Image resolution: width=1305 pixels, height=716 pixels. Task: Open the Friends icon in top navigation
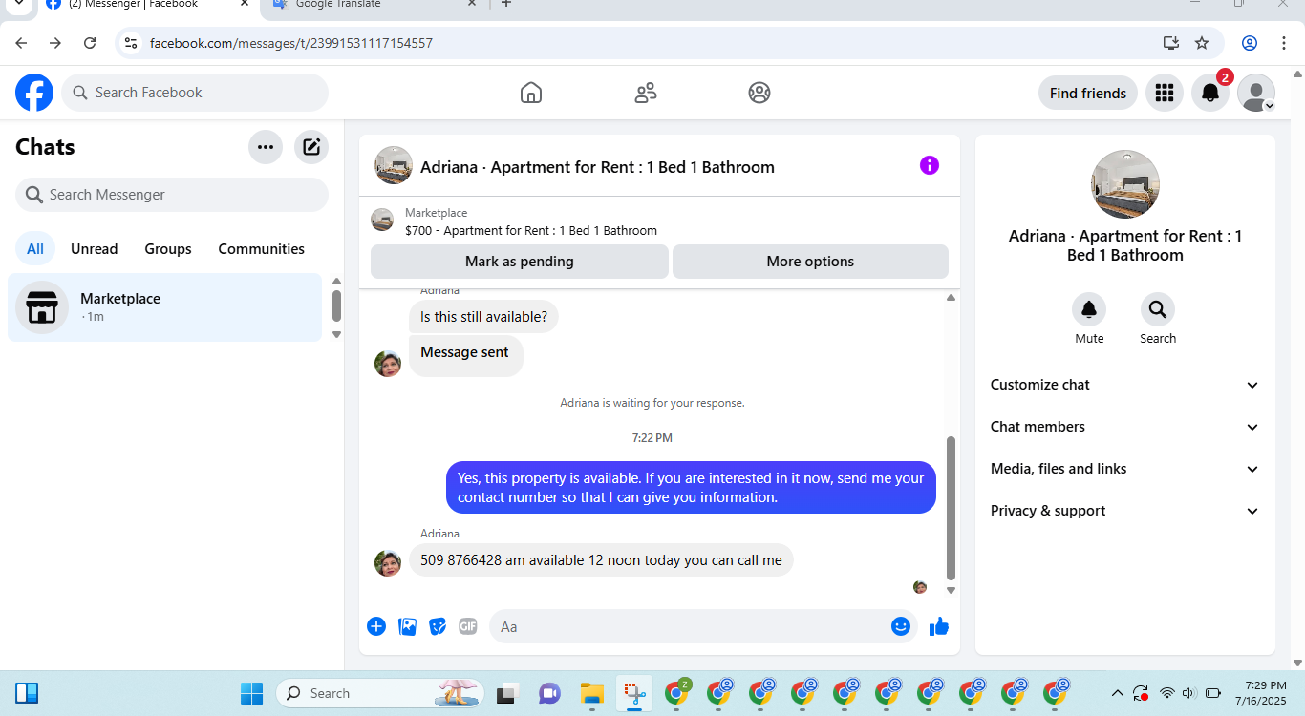coord(646,93)
